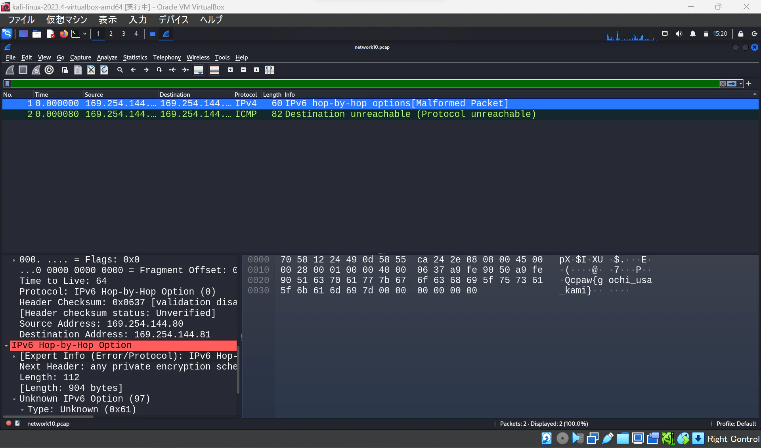Click Go to specified packet icon

[x=159, y=70]
